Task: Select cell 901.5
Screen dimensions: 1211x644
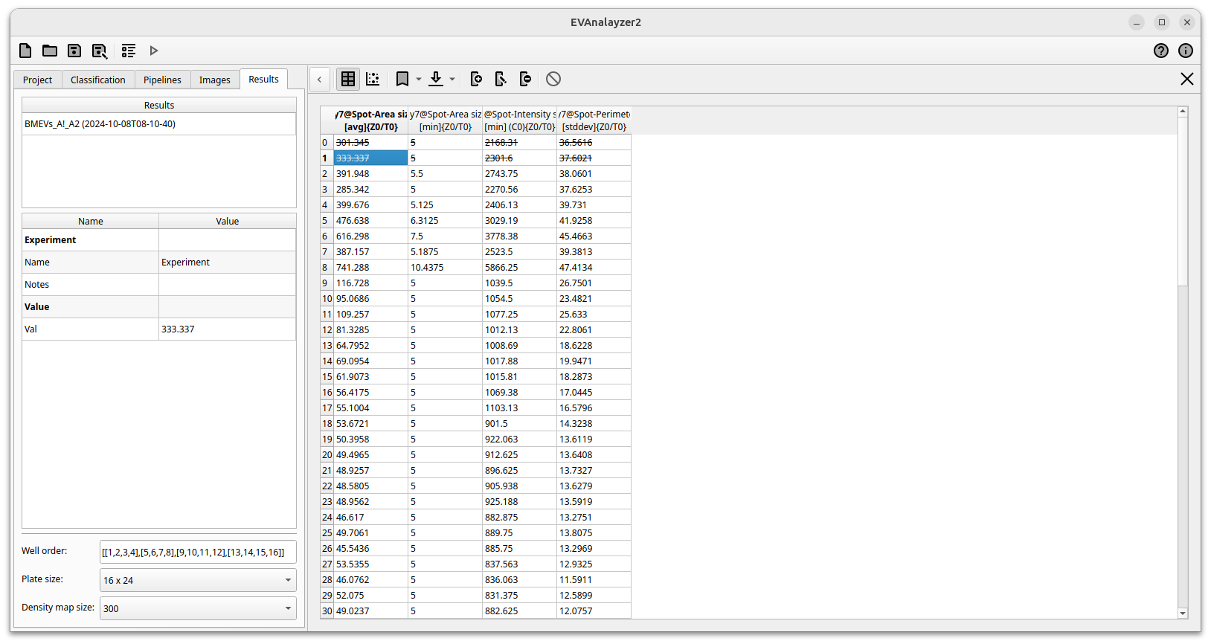Action: (520, 424)
